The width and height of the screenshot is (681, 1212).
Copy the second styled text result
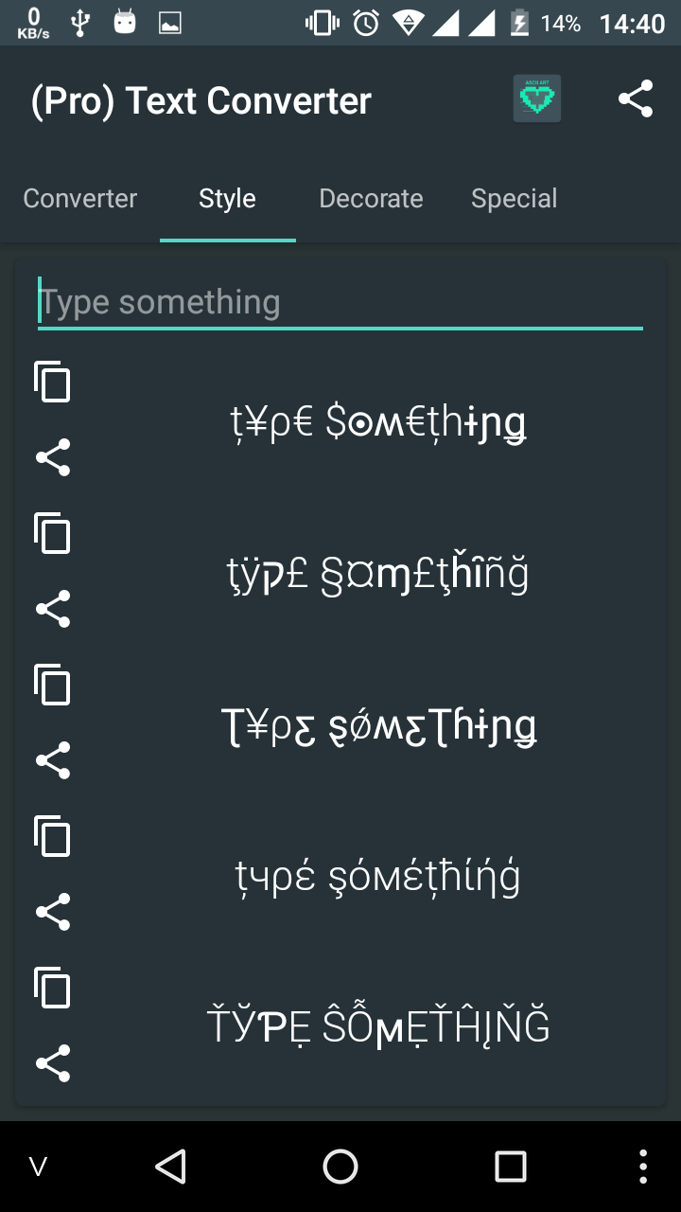53,533
